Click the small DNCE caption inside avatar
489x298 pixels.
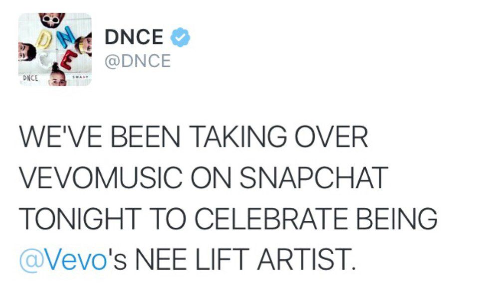(31, 79)
